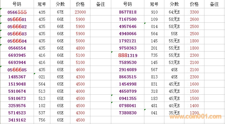225x124 pixels.
Task: Select the cell with number 3419162
Action: tap(17, 120)
